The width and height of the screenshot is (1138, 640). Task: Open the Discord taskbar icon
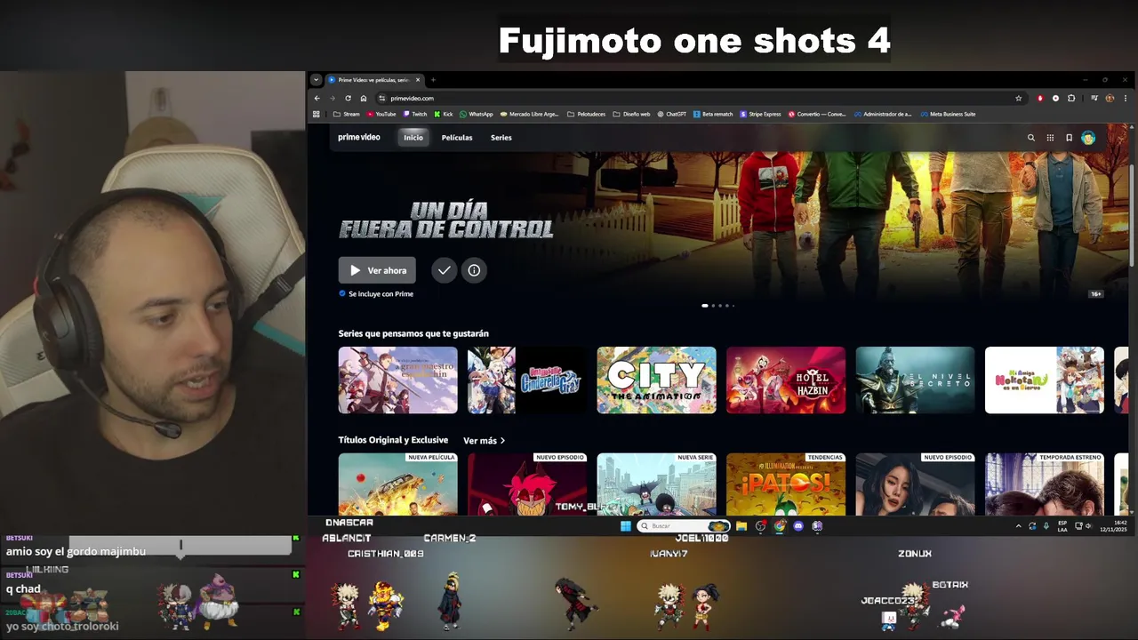click(798, 526)
